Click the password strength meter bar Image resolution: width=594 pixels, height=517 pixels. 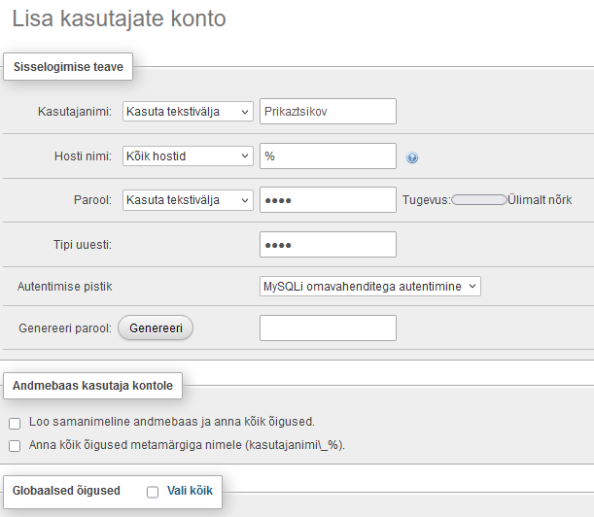pos(479,200)
